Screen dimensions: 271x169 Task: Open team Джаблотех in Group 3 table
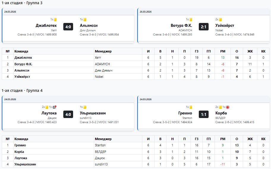pyautogui.click(x=23, y=58)
